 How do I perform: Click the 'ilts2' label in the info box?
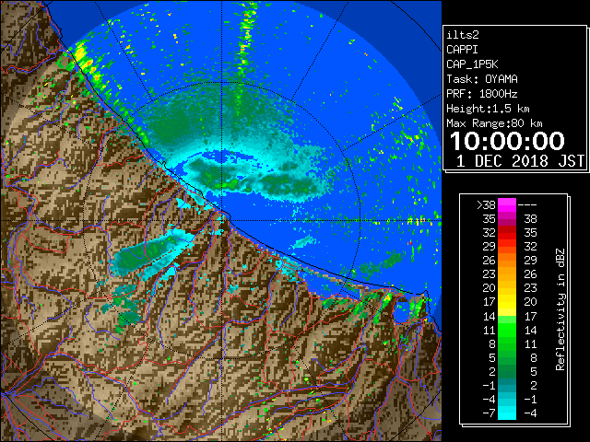[x=463, y=35]
